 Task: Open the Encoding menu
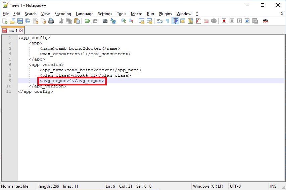[63, 14]
